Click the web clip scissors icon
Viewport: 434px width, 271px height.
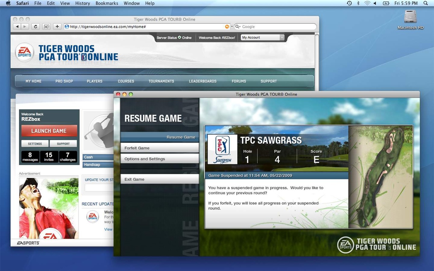[x=46, y=26]
